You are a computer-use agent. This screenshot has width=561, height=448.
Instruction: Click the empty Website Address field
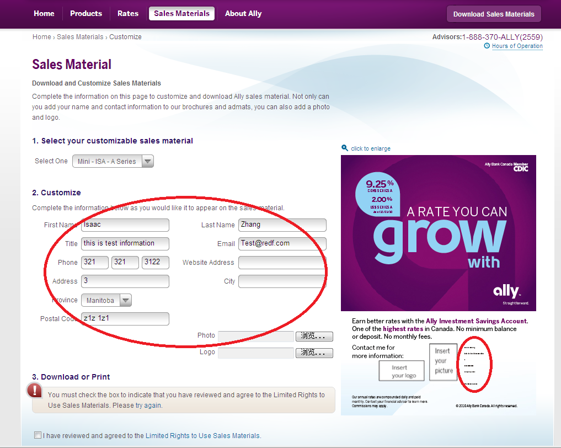point(282,263)
